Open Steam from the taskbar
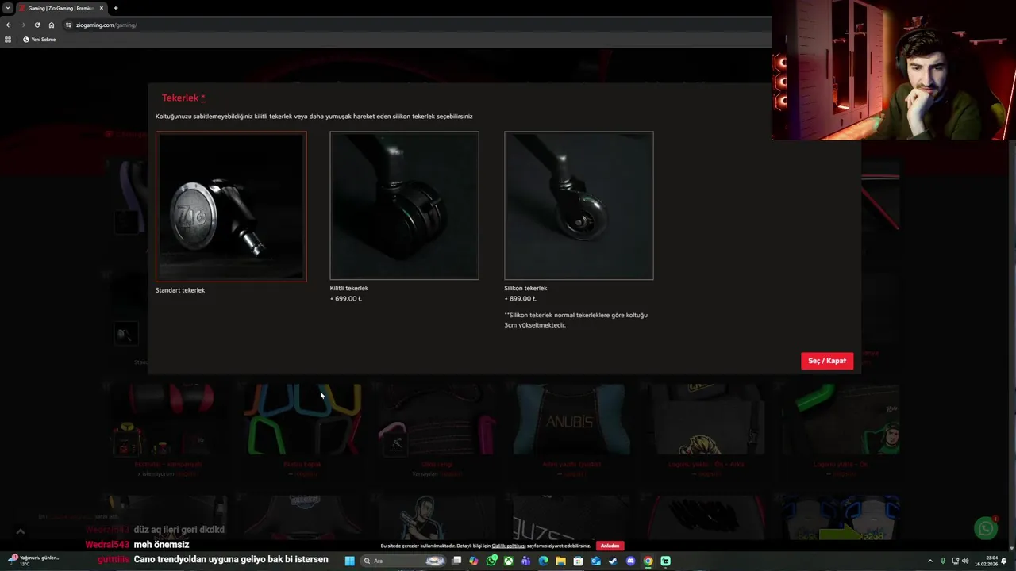 point(613,561)
